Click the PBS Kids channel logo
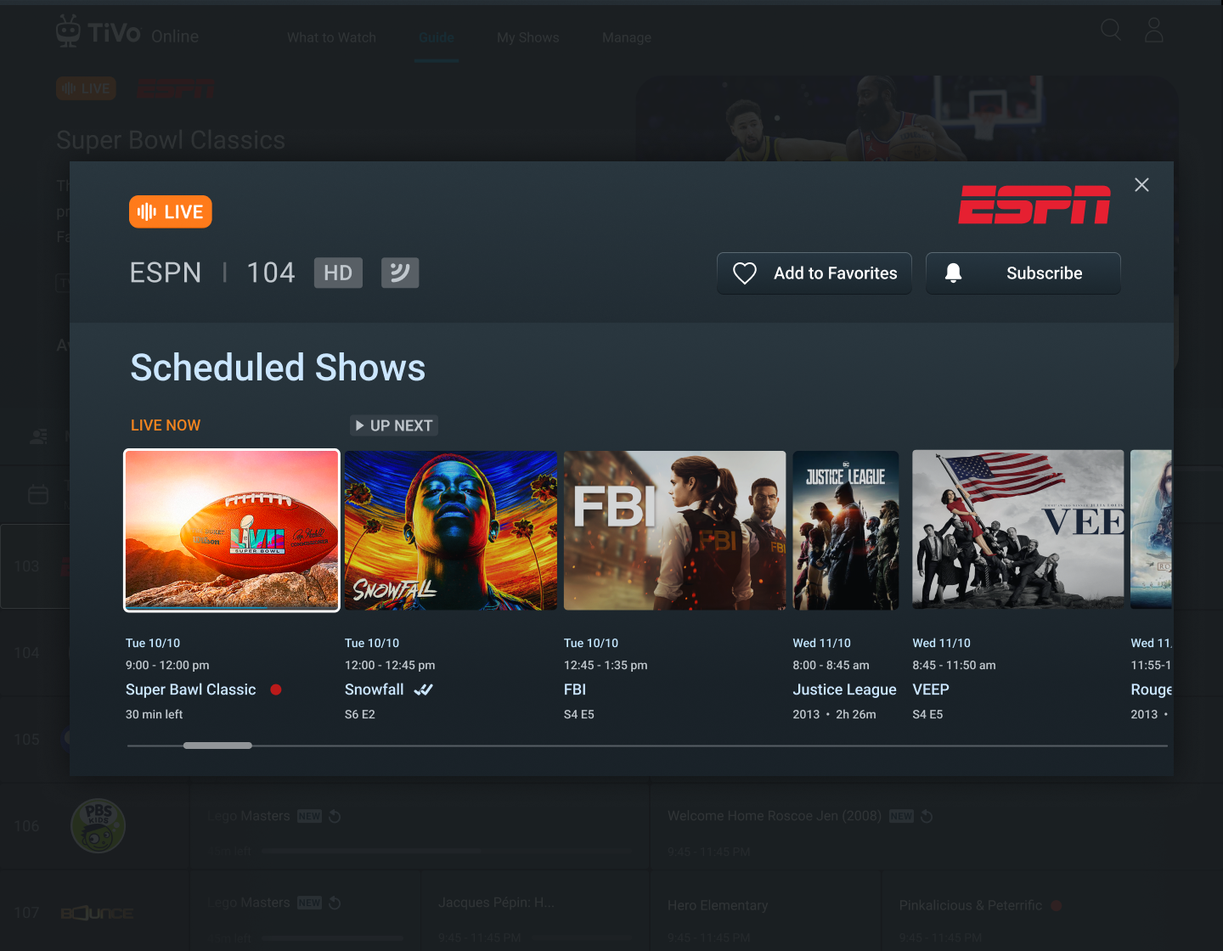1223x951 pixels. pyautogui.click(x=99, y=825)
